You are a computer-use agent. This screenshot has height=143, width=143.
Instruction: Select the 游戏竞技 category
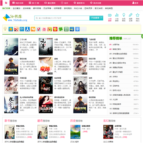(68, 8)
